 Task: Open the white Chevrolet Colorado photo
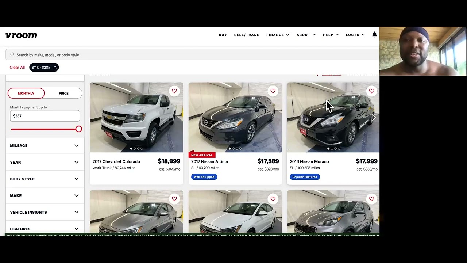pyautogui.click(x=136, y=117)
